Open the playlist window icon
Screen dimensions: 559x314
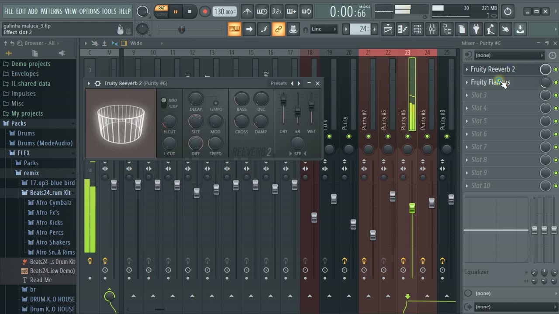click(388, 29)
